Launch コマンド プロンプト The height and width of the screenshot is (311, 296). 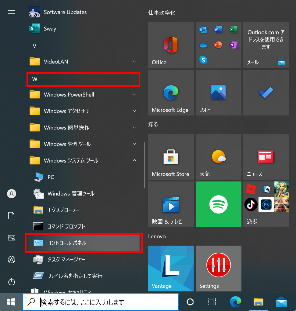coord(83,226)
